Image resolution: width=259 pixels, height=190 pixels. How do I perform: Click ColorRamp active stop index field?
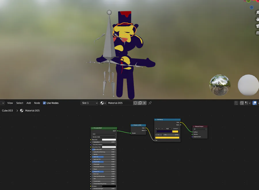pos(159,135)
